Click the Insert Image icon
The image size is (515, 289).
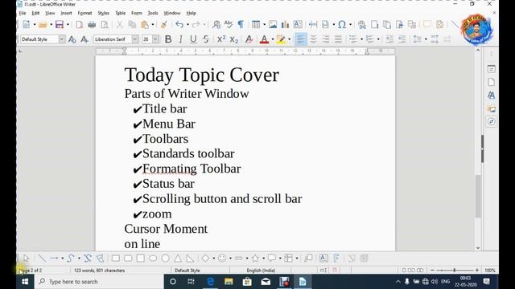(x=273, y=25)
